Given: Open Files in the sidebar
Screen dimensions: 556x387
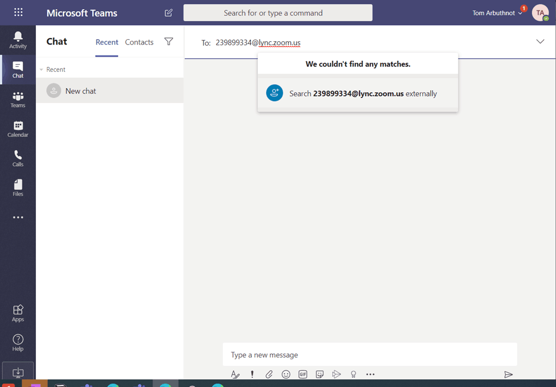Looking at the screenshot, I should (x=18, y=188).
